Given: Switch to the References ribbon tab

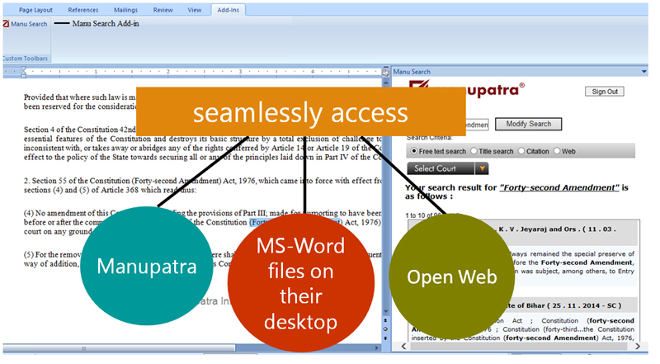Looking at the screenshot, I should click(82, 10).
